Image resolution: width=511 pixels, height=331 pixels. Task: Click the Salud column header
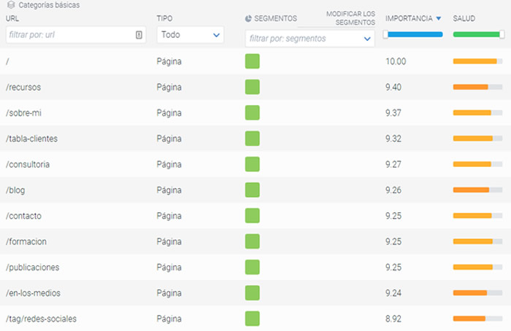(x=465, y=18)
